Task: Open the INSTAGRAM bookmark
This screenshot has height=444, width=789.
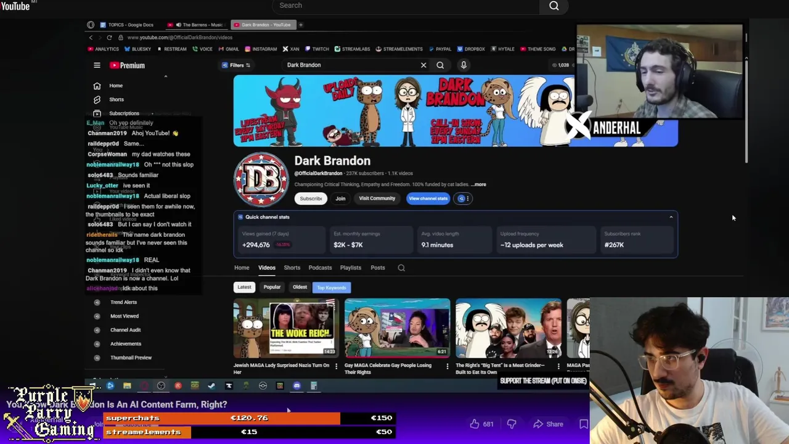Action: tap(261, 49)
